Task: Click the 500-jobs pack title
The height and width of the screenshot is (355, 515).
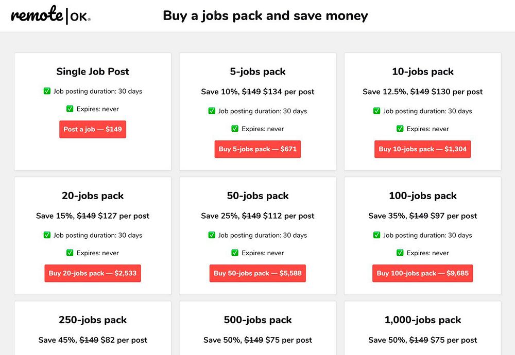Action: click(257, 320)
